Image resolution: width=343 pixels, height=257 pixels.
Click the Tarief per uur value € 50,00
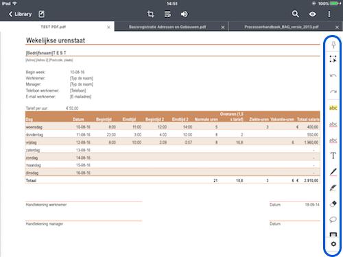pos(72,108)
